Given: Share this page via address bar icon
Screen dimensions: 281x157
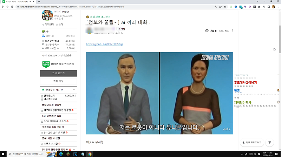Looking at the screenshot, I should click(x=221, y=7).
